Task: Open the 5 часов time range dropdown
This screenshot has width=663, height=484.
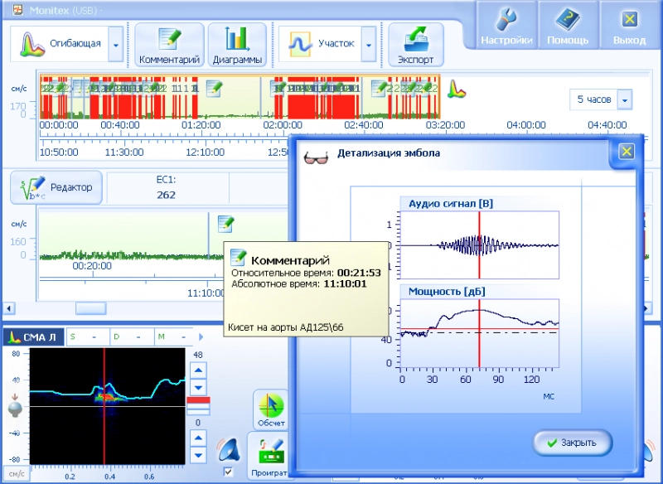Action: coord(624,100)
